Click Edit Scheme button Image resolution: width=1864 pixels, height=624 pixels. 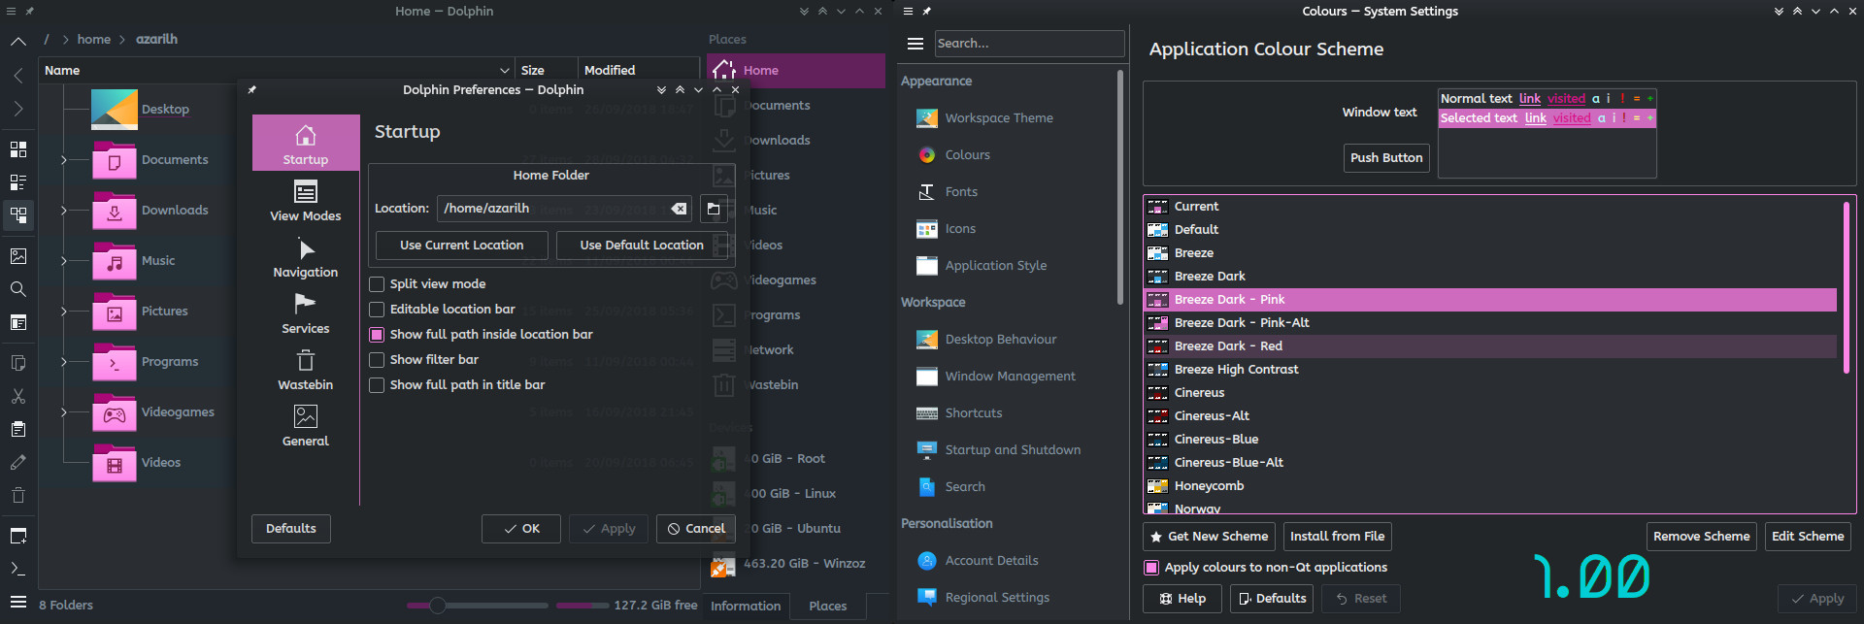tap(1807, 537)
